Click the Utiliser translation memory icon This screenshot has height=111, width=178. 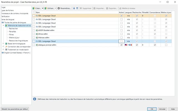tap(46, 8)
